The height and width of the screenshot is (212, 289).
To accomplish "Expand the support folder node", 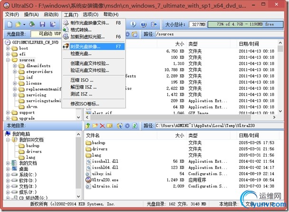I will [8, 112].
